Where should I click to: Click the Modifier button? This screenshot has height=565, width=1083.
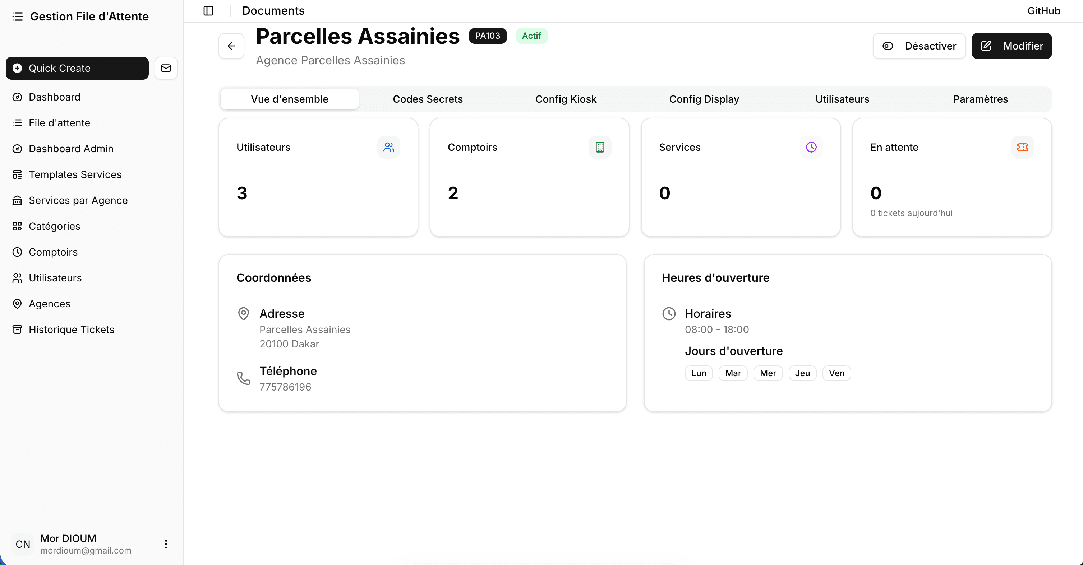1011,46
